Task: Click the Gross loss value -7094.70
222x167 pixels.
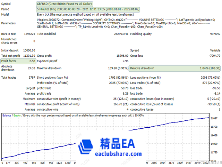Action: [212, 56]
